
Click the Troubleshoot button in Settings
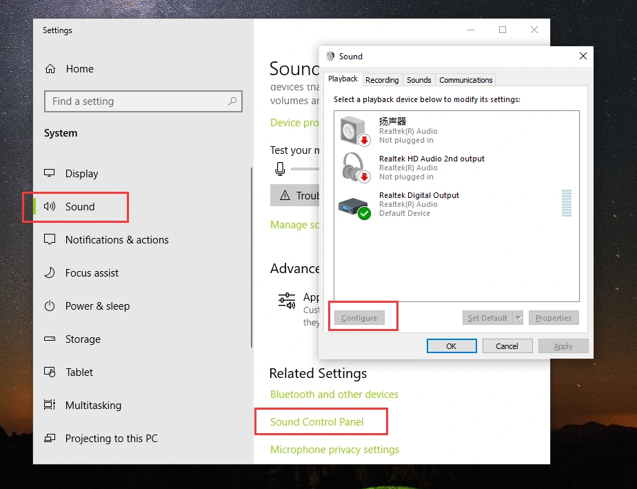(x=294, y=195)
